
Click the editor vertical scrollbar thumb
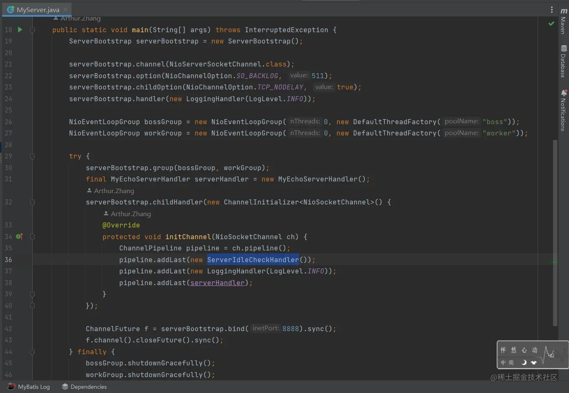pyautogui.click(x=555, y=232)
